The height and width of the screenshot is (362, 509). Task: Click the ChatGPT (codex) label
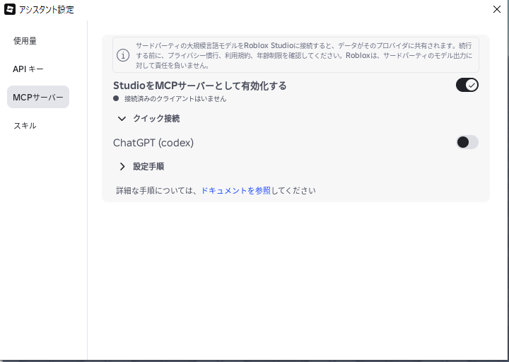(x=153, y=143)
